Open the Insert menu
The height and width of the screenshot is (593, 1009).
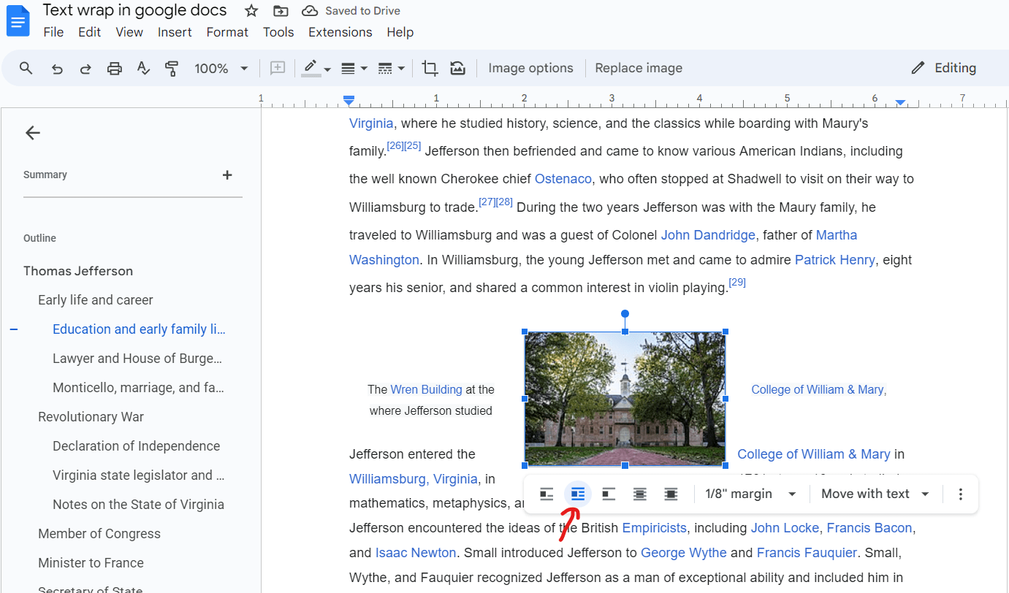(175, 31)
